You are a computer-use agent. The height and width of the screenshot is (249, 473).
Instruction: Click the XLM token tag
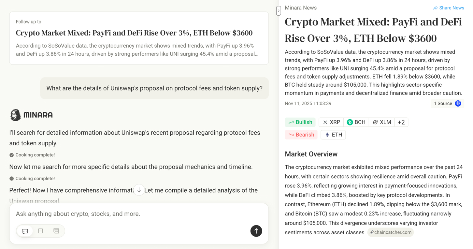click(x=382, y=122)
